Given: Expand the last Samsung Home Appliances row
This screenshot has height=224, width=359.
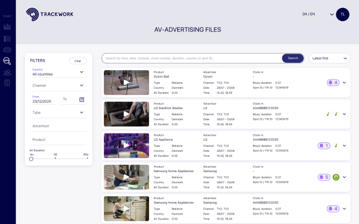Looking at the screenshot, I should 344,209.
